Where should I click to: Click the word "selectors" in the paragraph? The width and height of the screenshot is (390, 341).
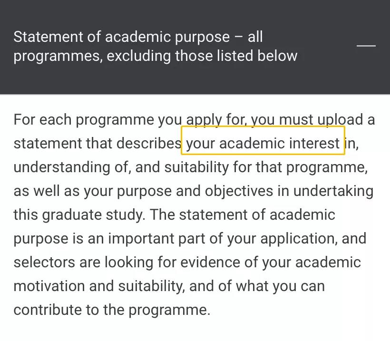click(44, 263)
